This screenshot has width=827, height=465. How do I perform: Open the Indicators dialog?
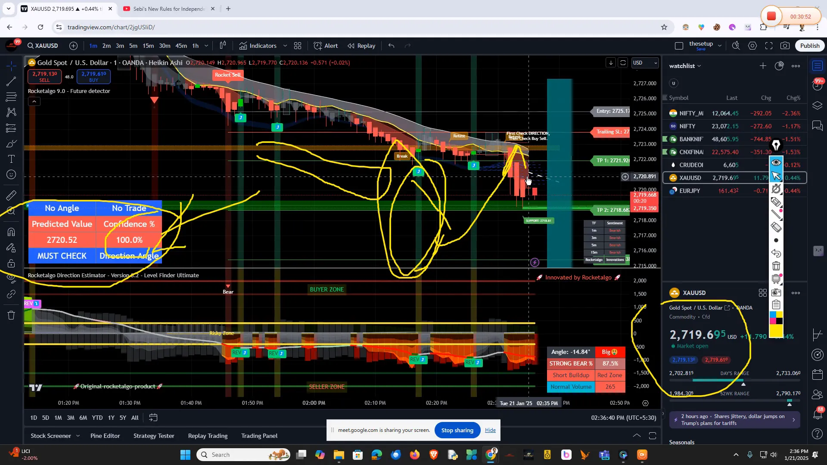point(258,46)
